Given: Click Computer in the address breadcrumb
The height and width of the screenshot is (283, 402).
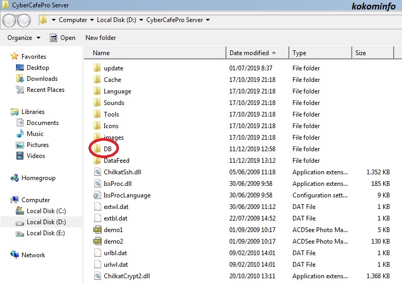Looking at the screenshot, I should (x=73, y=20).
